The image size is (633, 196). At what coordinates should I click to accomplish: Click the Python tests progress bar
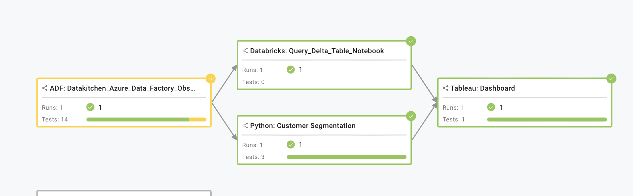coord(346,157)
